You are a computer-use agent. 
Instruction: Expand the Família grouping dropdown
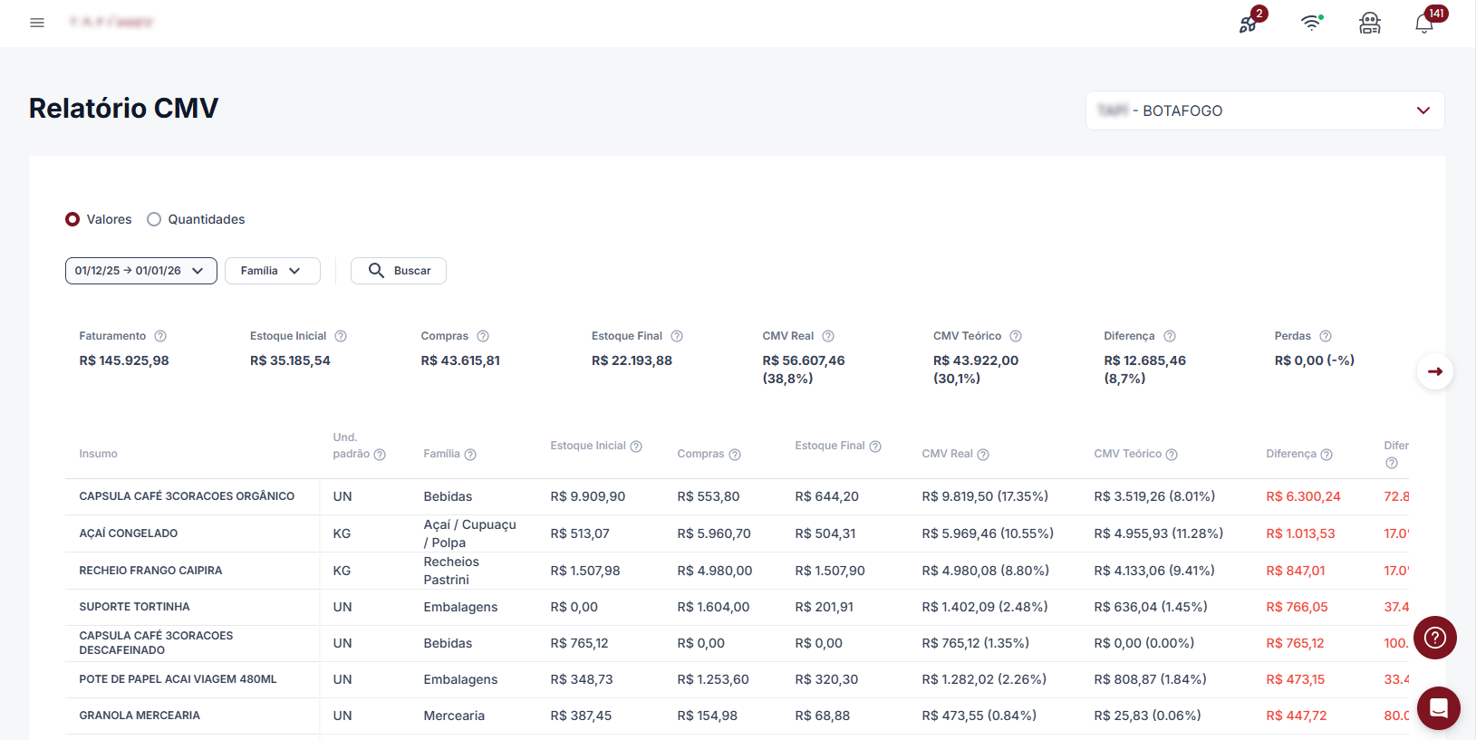[272, 271]
